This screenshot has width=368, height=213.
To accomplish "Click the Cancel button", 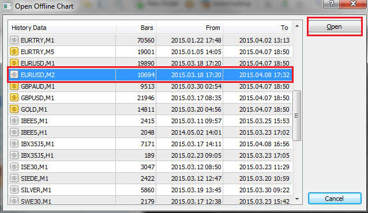I will click(335, 199).
